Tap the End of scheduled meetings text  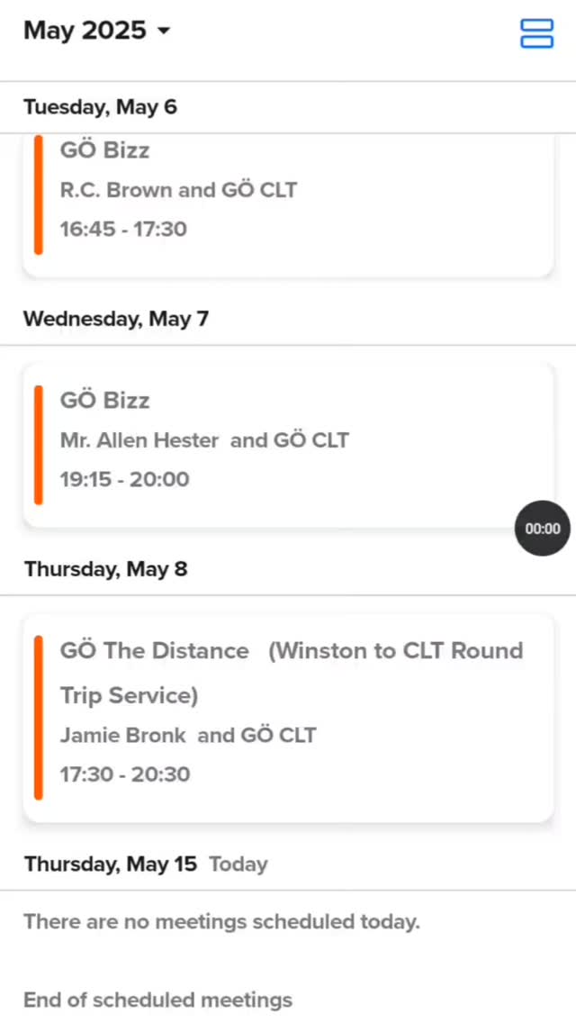point(157,1000)
